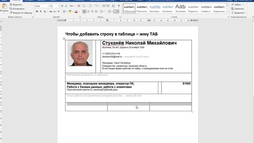
Task: Open the Change Case (Aa) dropdown
Action: point(72,6)
